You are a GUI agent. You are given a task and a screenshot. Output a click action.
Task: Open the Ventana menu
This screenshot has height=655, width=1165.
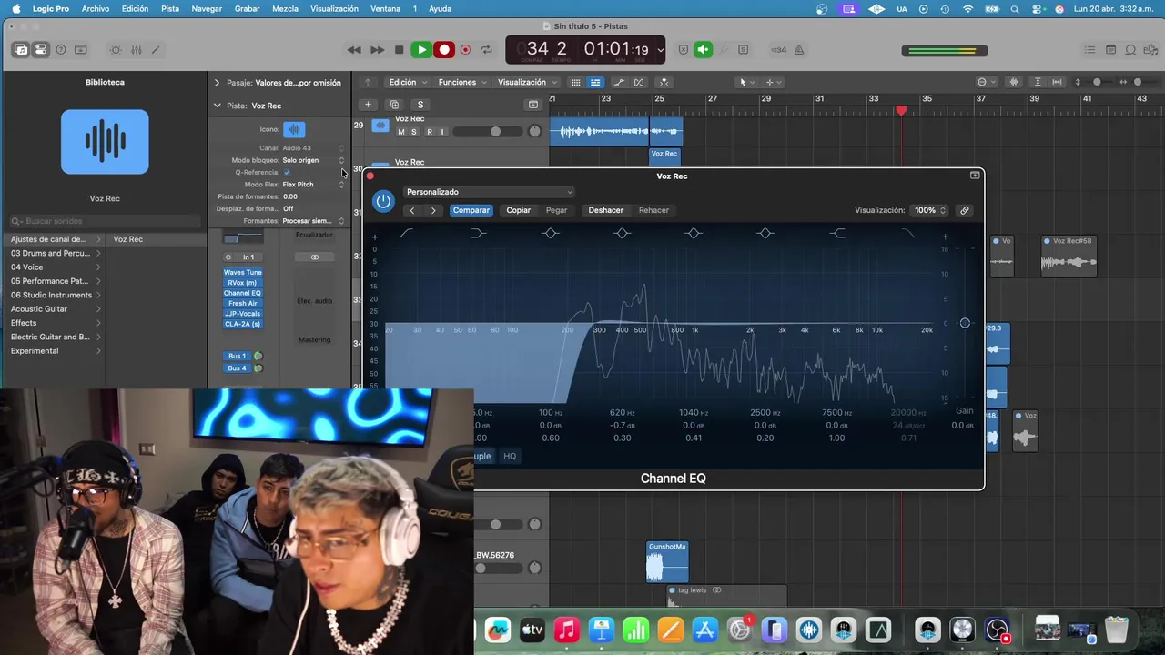coord(385,8)
